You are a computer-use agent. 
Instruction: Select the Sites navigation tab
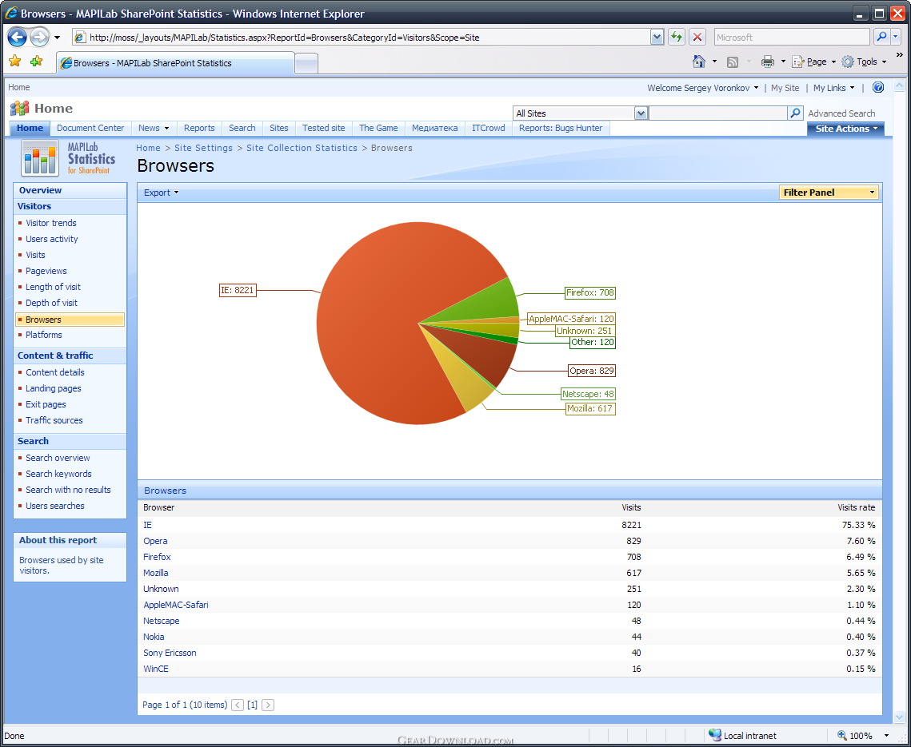279,129
